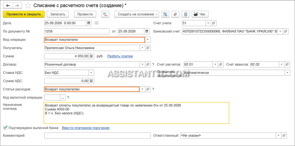Image resolution: width=295 pixels, height=146 pixels.
Task: Open the list/report icon in toolbar
Action: tap(186, 14)
